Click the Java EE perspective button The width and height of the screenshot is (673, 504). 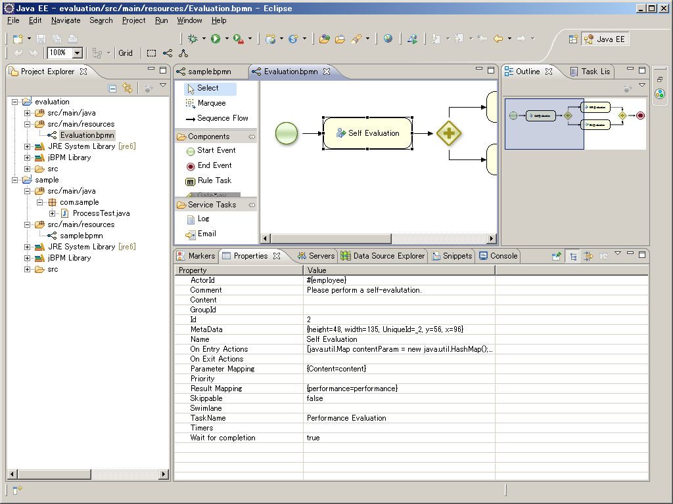605,39
